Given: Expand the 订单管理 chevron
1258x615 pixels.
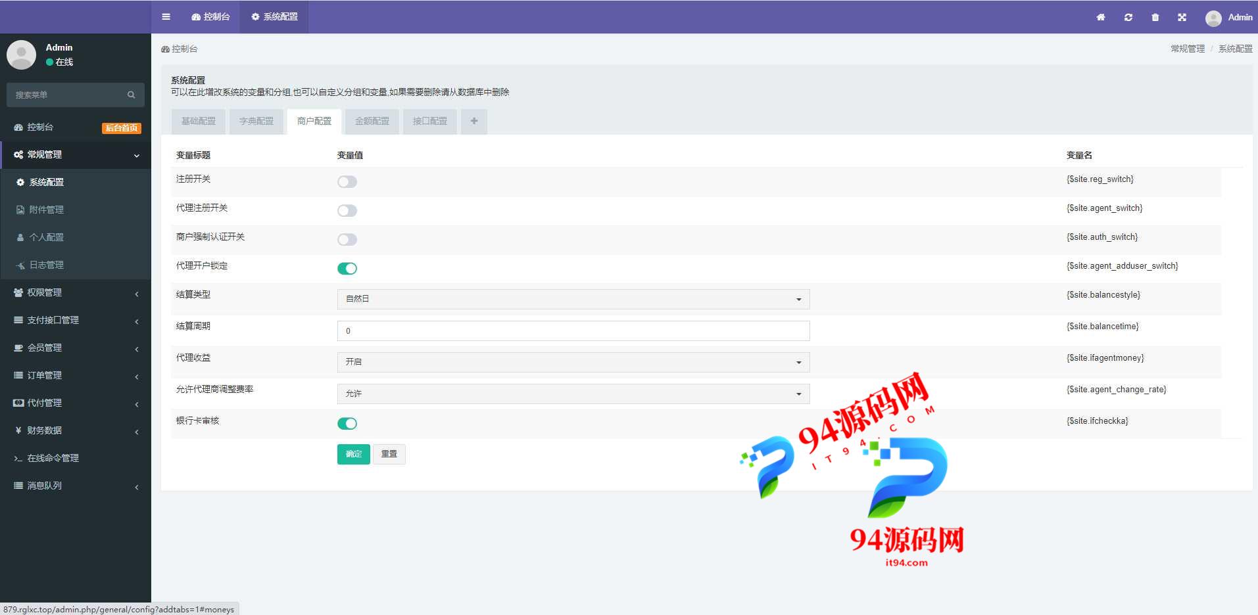Looking at the screenshot, I should point(137,376).
